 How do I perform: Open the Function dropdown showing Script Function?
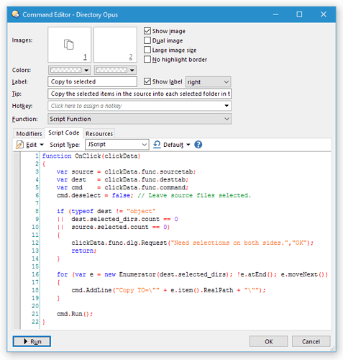(x=140, y=119)
